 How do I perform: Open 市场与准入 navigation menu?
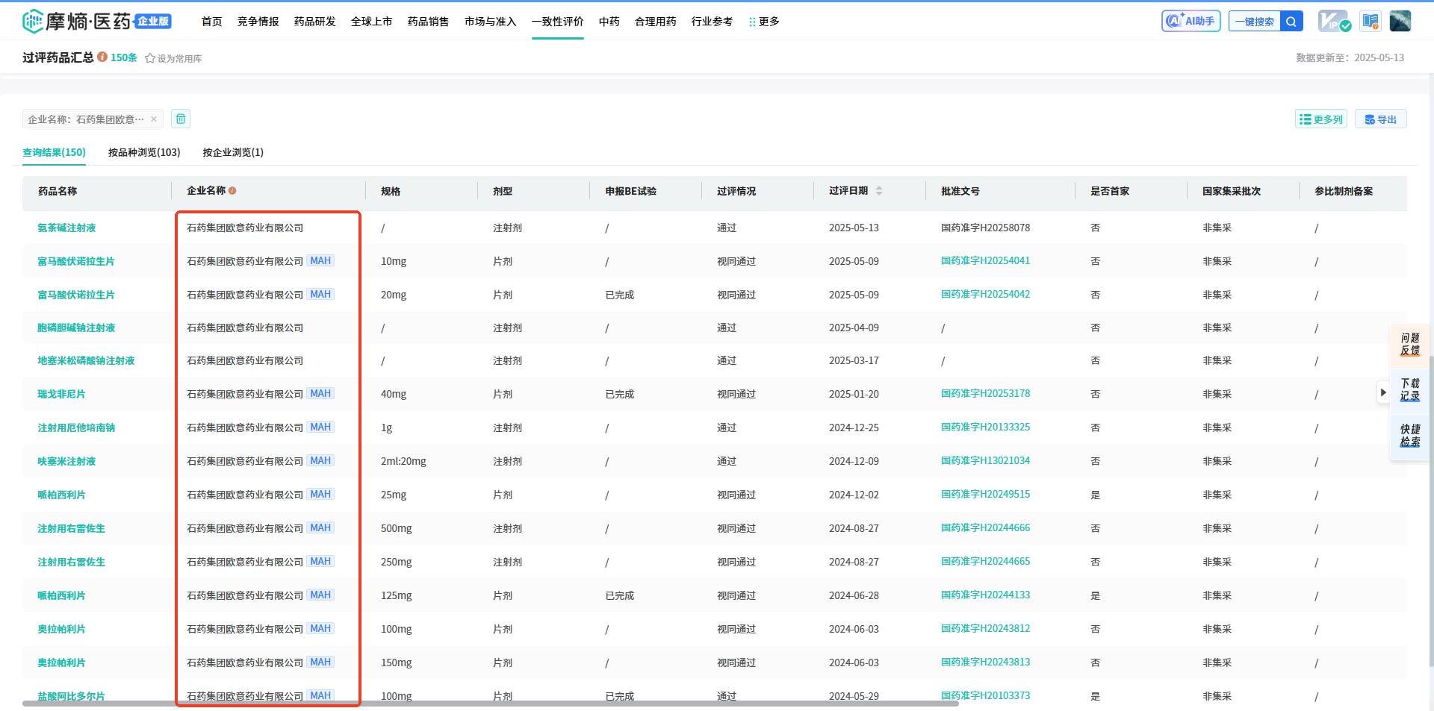tap(491, 22)
